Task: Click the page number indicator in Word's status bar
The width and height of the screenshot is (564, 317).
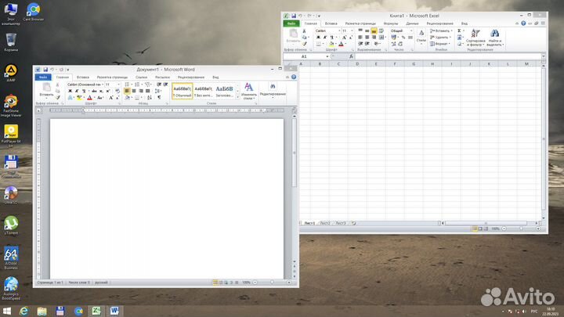Action: [x=50, y=283]
